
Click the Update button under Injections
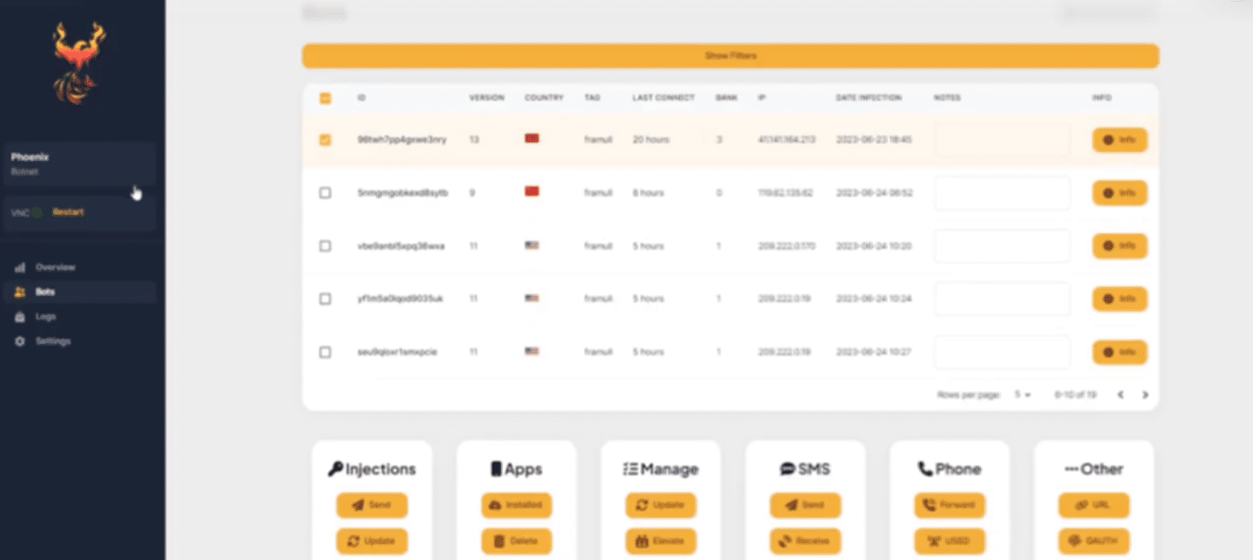point(372,541)
